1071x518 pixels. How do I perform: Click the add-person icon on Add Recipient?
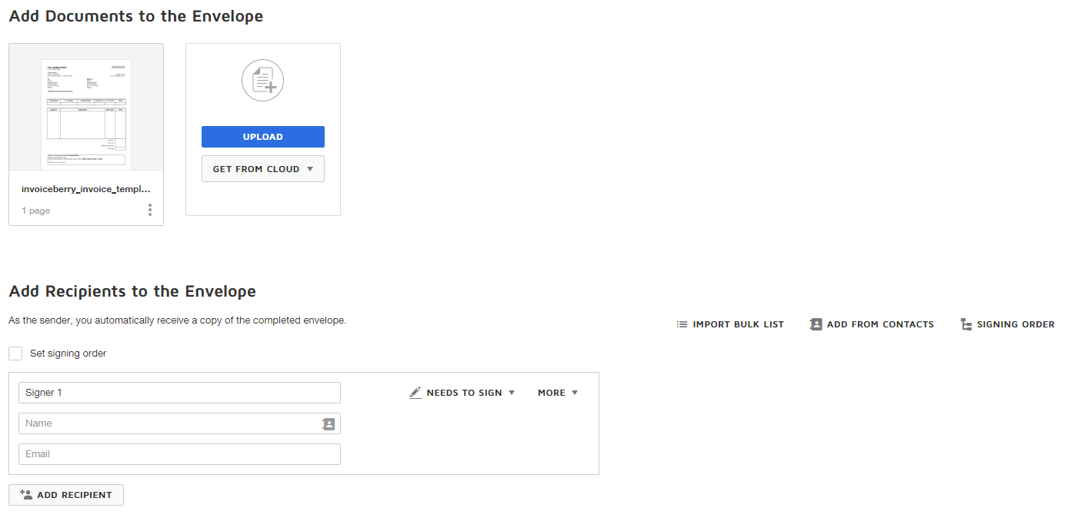(x=26, y=495)
